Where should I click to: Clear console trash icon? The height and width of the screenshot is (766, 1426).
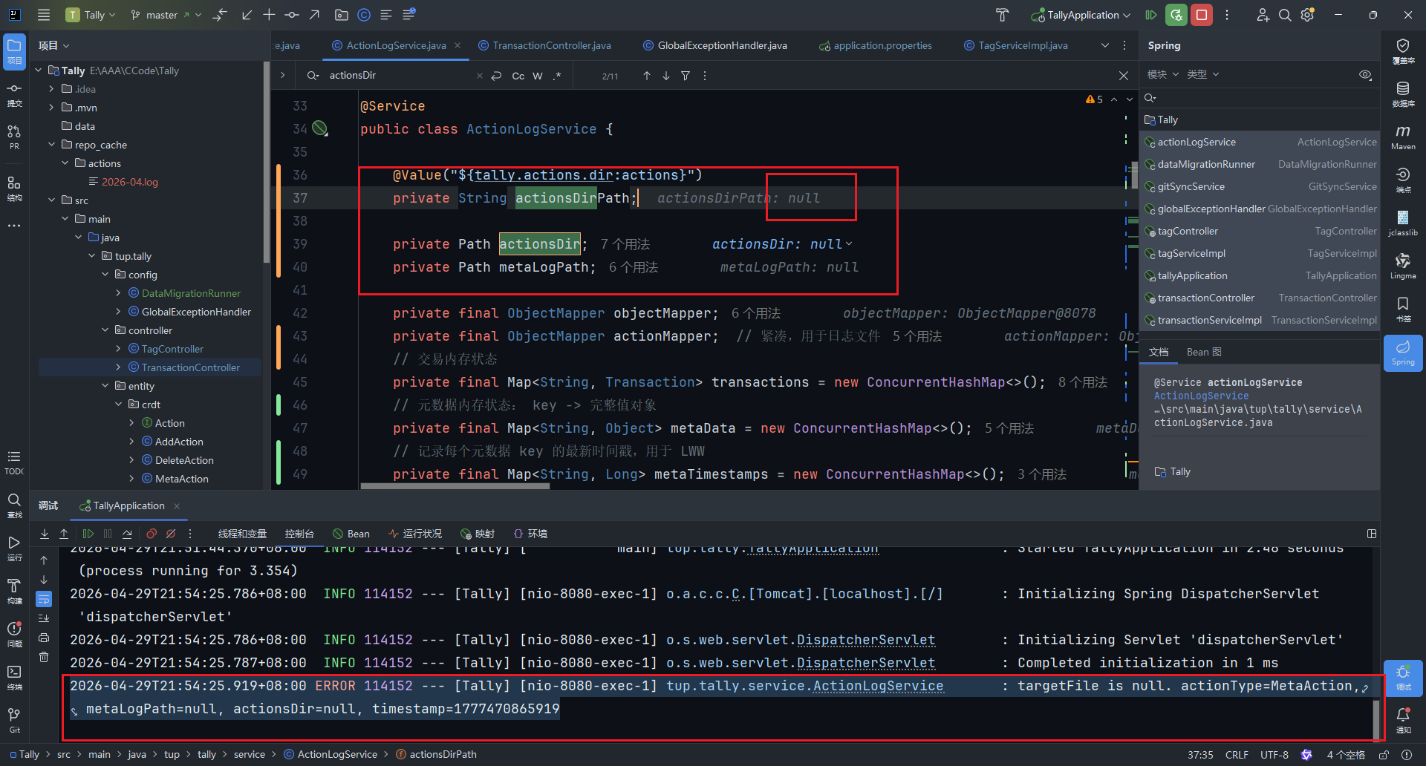pyautogui.click(x=44, y=657)
